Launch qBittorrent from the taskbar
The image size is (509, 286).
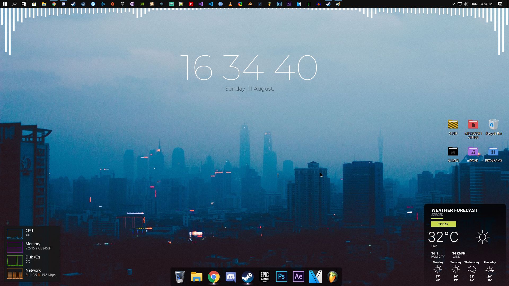220,4
